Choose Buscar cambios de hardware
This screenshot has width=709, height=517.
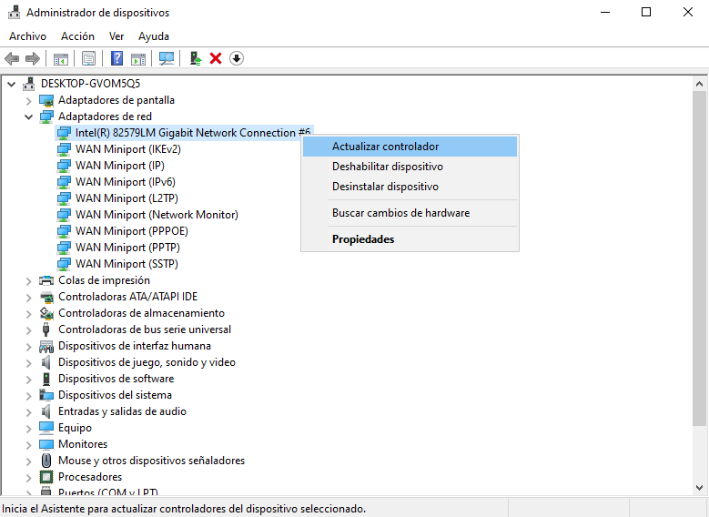click(x=410, y=213)
